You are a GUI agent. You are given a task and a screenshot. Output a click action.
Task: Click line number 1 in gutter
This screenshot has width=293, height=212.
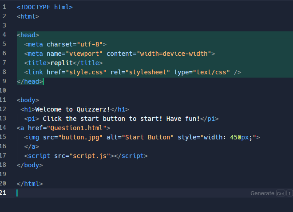[x=4, y=7]
